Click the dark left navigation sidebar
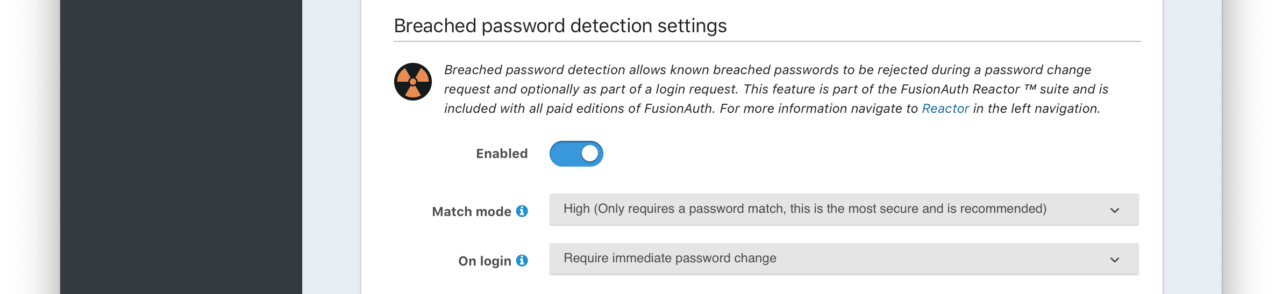This screenshot has height=294, width=1282. coord(181,147)
